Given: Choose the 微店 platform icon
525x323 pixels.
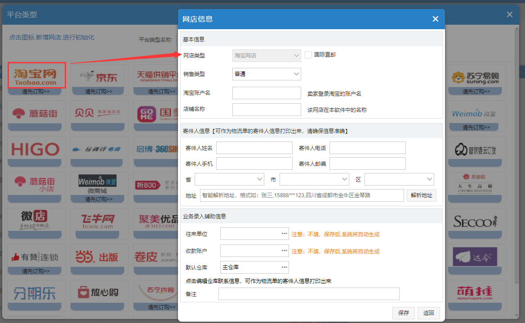Looking at the screenshot, I should [35, 221].
